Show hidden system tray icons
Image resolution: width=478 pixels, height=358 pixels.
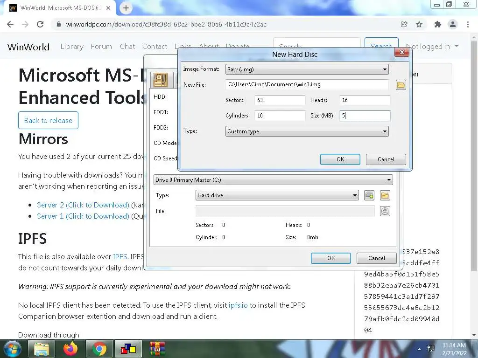pyautogui.click(x=420, y=349)
